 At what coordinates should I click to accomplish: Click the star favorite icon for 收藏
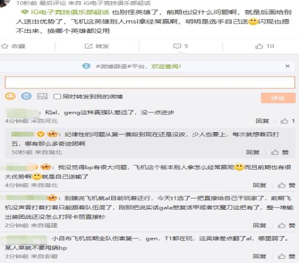[x=5, y=46]
